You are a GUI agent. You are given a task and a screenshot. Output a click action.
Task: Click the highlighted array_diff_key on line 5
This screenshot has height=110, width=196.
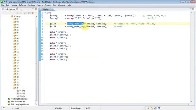pyautogui.click(x=76, y=24)
